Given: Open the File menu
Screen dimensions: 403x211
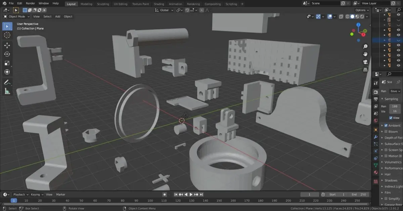Looking at the screenshot, I should pyautogui.click(x=11, y=3).
